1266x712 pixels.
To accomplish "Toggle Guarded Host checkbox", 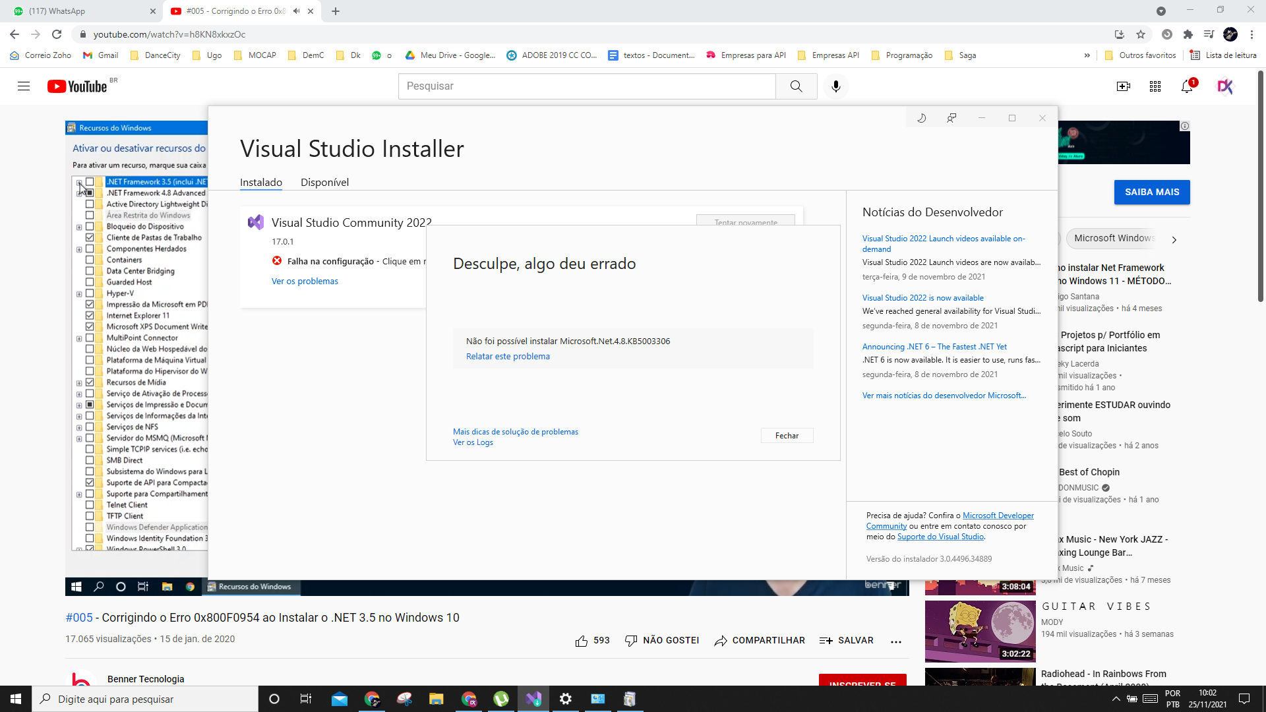I will [x=90, y=283].
